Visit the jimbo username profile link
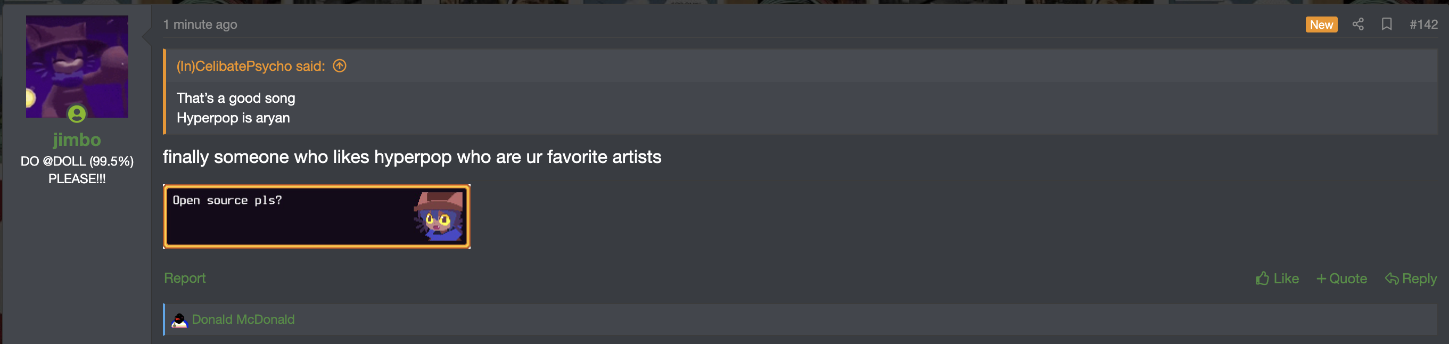The width and height of the screenshot is (1449, 344). pos(77,139)
